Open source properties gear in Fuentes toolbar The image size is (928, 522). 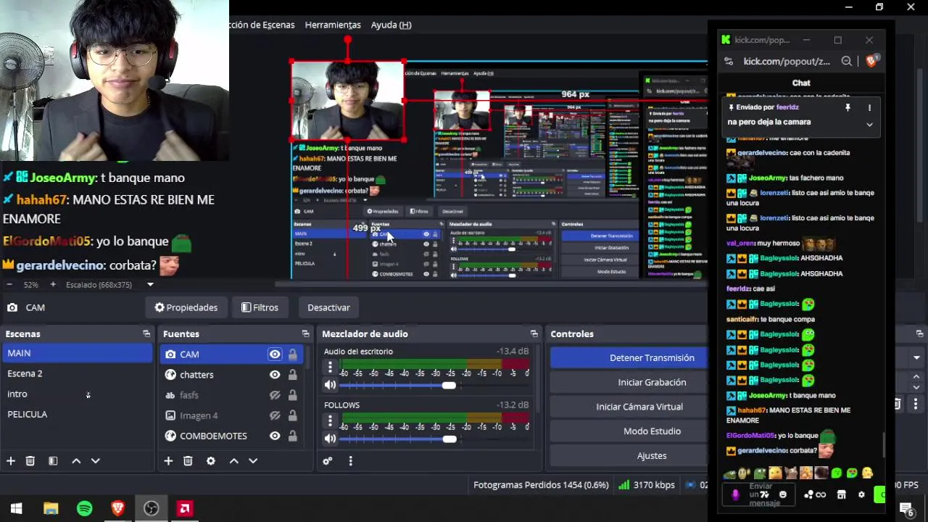[211, 461]
